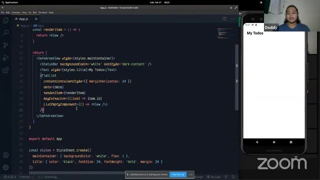Open the View menu
320x180 pixels.
point(24,12)
